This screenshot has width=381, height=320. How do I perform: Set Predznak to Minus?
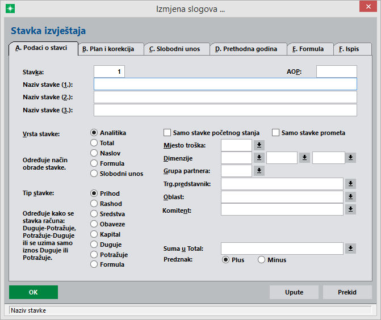(272, 260)
